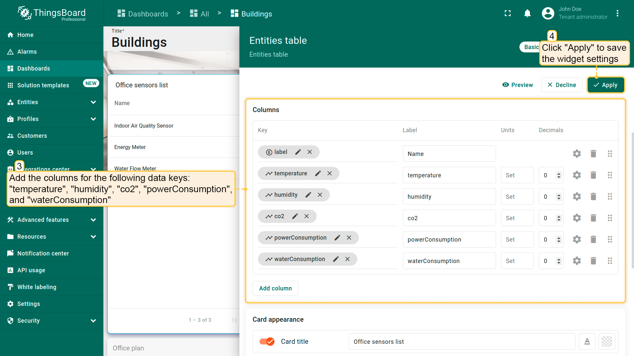Enter fullscreen mode via header icon
634x356 pixels.
coord(508,13)
